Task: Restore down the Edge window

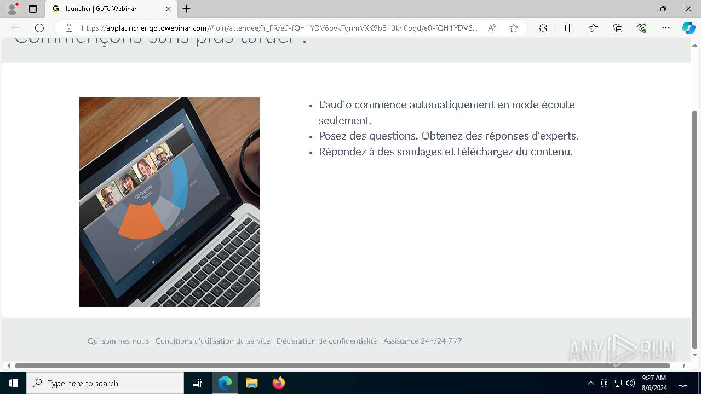Action: click(663, 9)
